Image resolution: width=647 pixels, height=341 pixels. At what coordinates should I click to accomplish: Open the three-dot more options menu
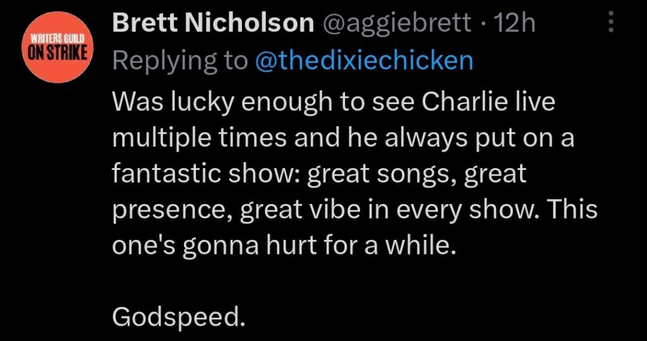click(x=610, y=23)
